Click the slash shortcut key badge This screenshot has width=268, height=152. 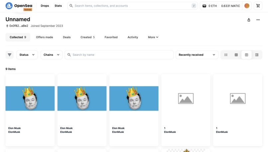[x=194, y=6]
